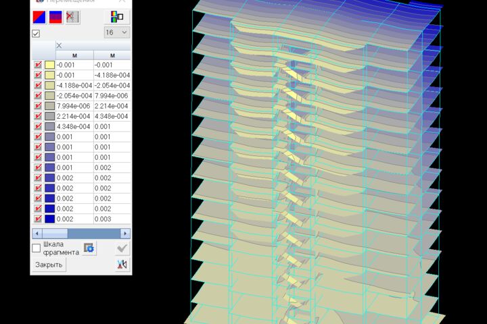This screenshot has width=487, height=324.
Task: Pick color swatch of row -0.001 to -4.188e-004
Action: point(49,75)
